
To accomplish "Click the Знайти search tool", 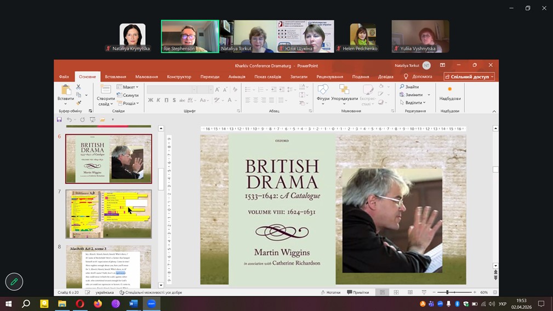I will click(409, 87).
